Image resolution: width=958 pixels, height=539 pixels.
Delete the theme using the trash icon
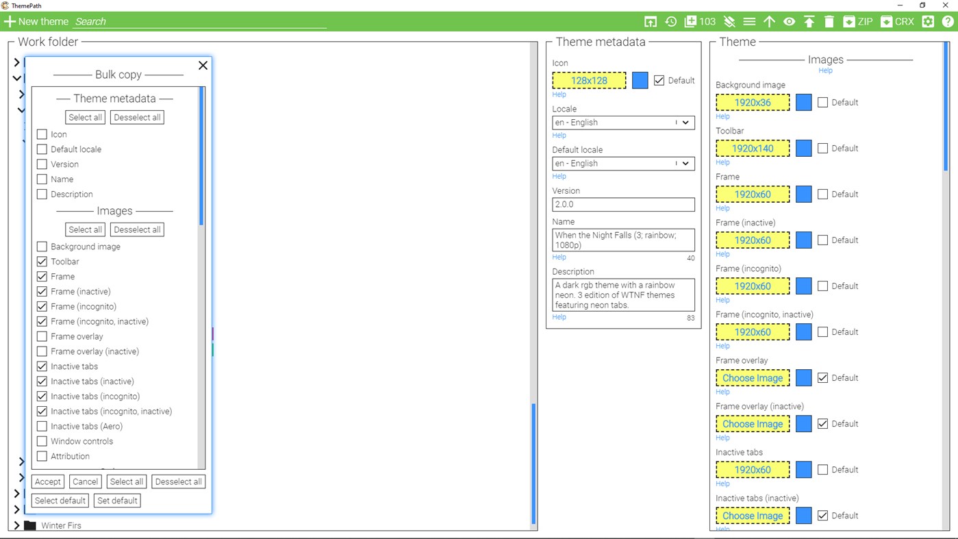click(829, 21)
